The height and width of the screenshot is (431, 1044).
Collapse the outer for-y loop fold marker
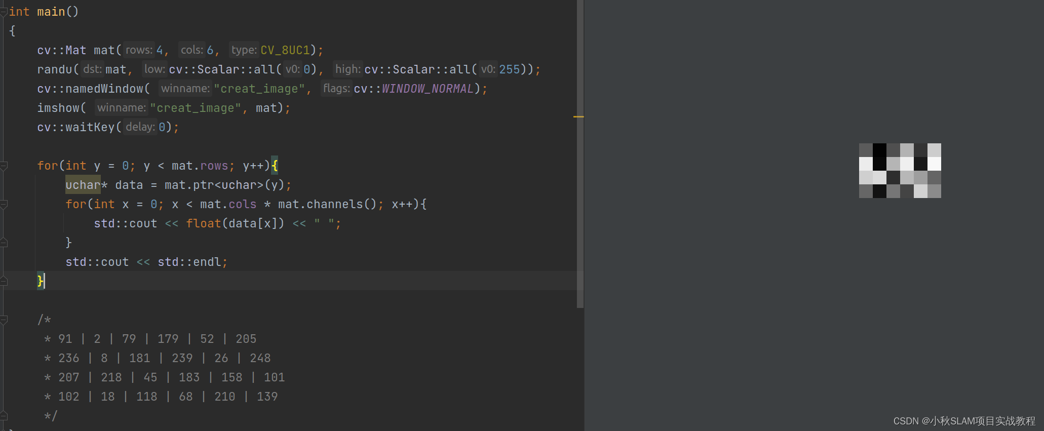click(4, 166)
